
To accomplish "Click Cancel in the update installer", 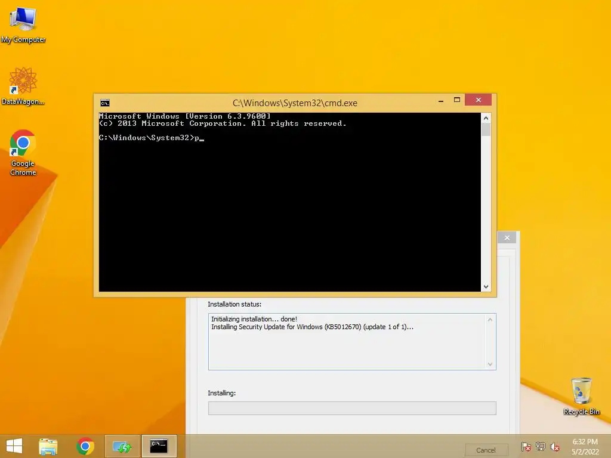I will [486, 450].
